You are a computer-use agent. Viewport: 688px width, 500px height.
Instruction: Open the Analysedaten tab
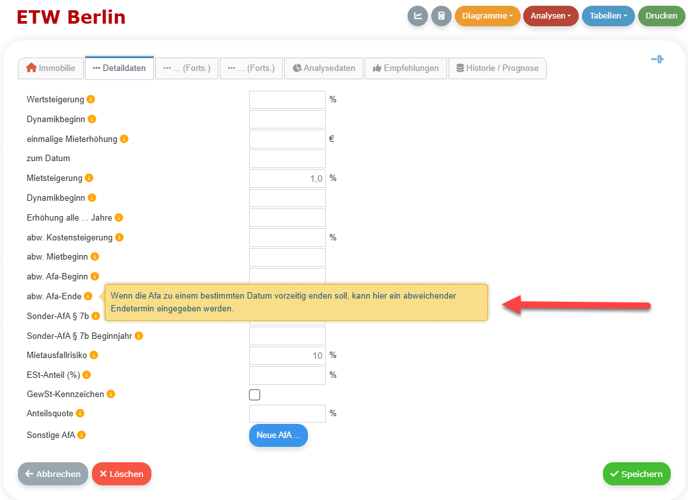pos(324,68)
